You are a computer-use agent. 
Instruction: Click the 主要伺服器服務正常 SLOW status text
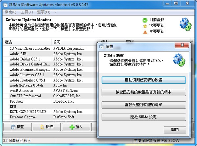tap(157, 141)
